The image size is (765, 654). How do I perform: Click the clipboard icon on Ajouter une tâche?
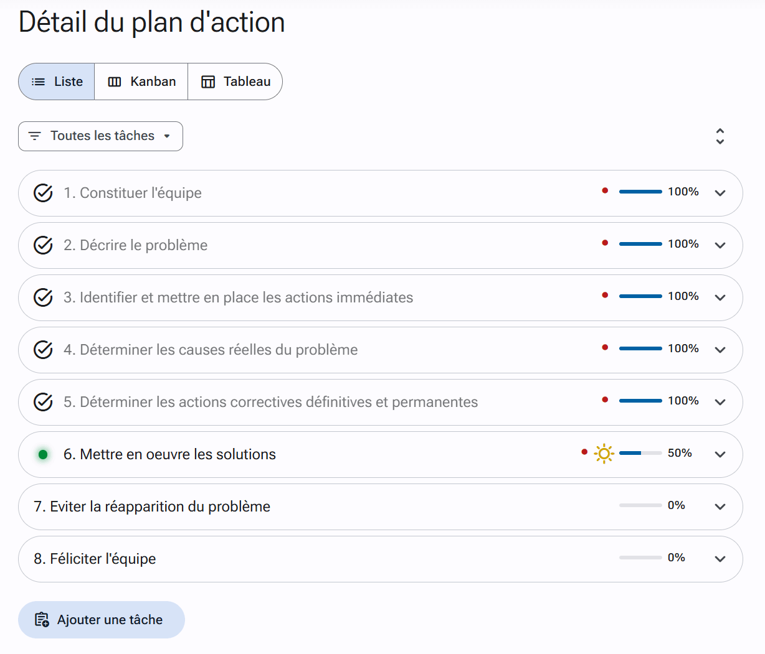click(42, 620)
